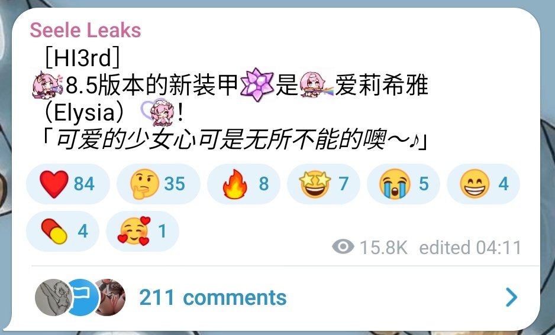Open the Seele Leaks channel name
The image size is (555, 335).
[85, 30]
